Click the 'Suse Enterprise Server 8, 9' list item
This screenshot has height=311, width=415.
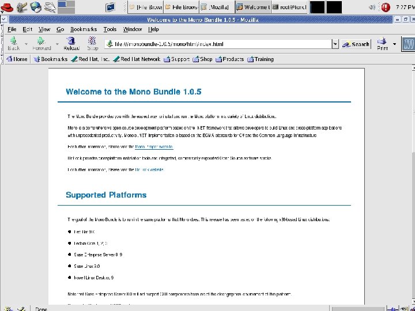point(98,255)
